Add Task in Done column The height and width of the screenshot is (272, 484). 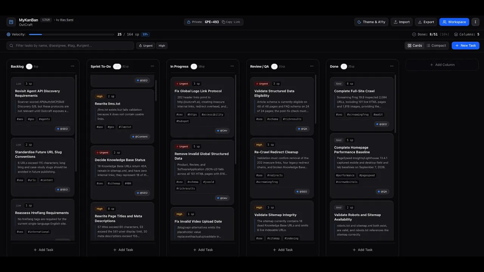[362, 250]
